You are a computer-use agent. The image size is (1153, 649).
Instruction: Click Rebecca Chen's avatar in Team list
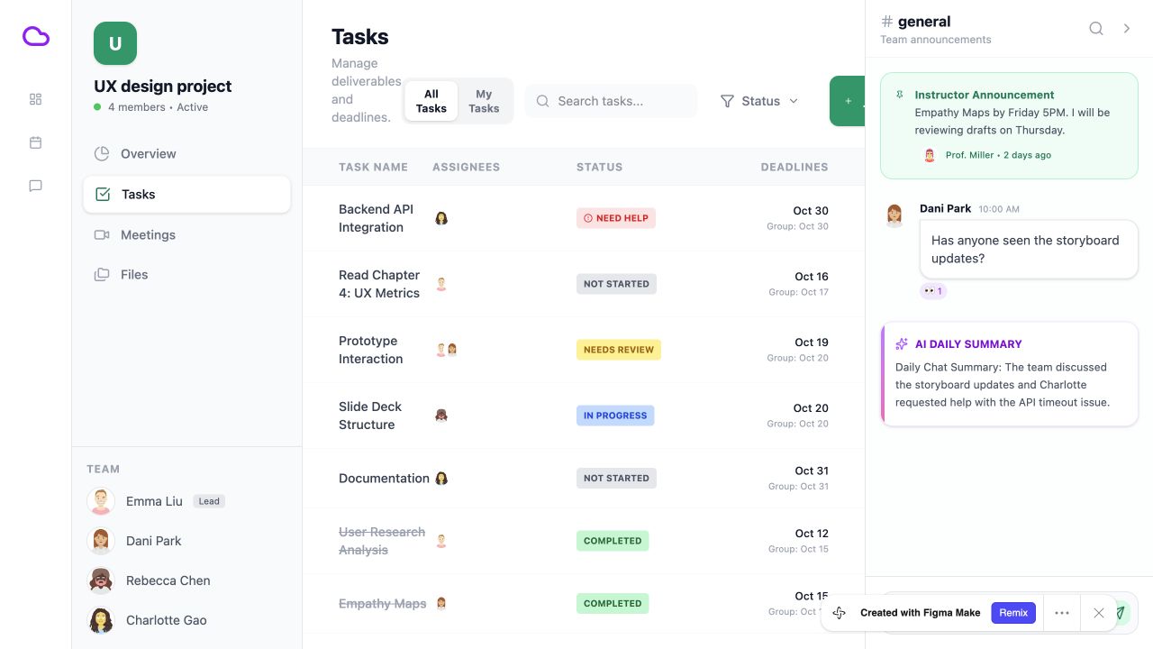click(x=101, y=580)
